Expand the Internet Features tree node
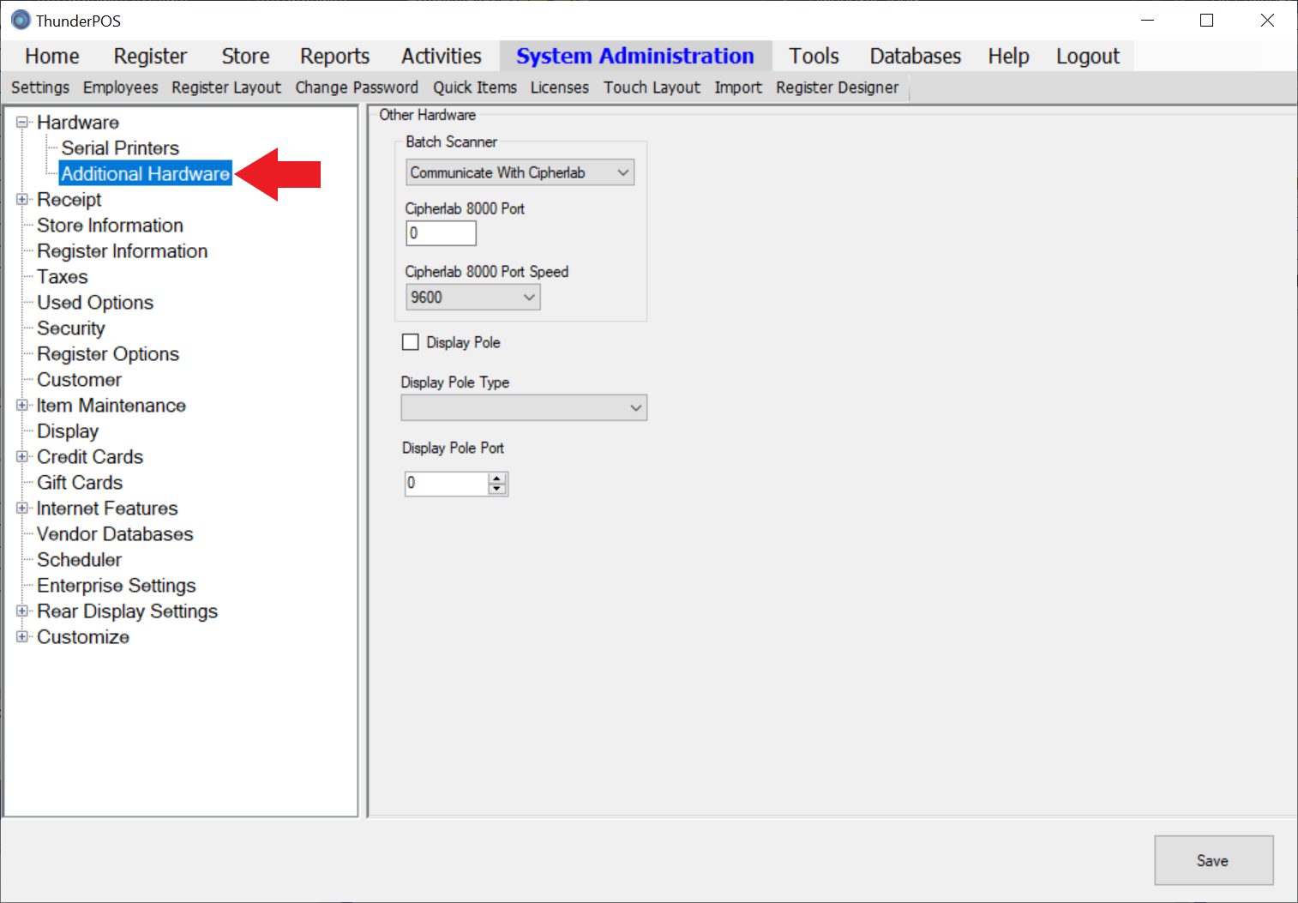This screenshot has width=1298, height=903. coord(22,509)
